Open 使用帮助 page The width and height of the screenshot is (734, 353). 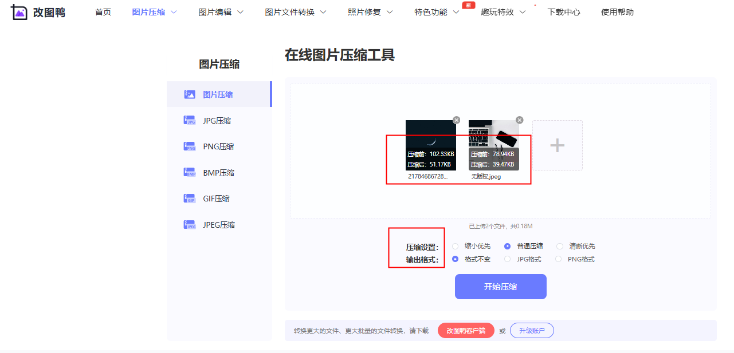pyautogui.click(x=617, y=12)
